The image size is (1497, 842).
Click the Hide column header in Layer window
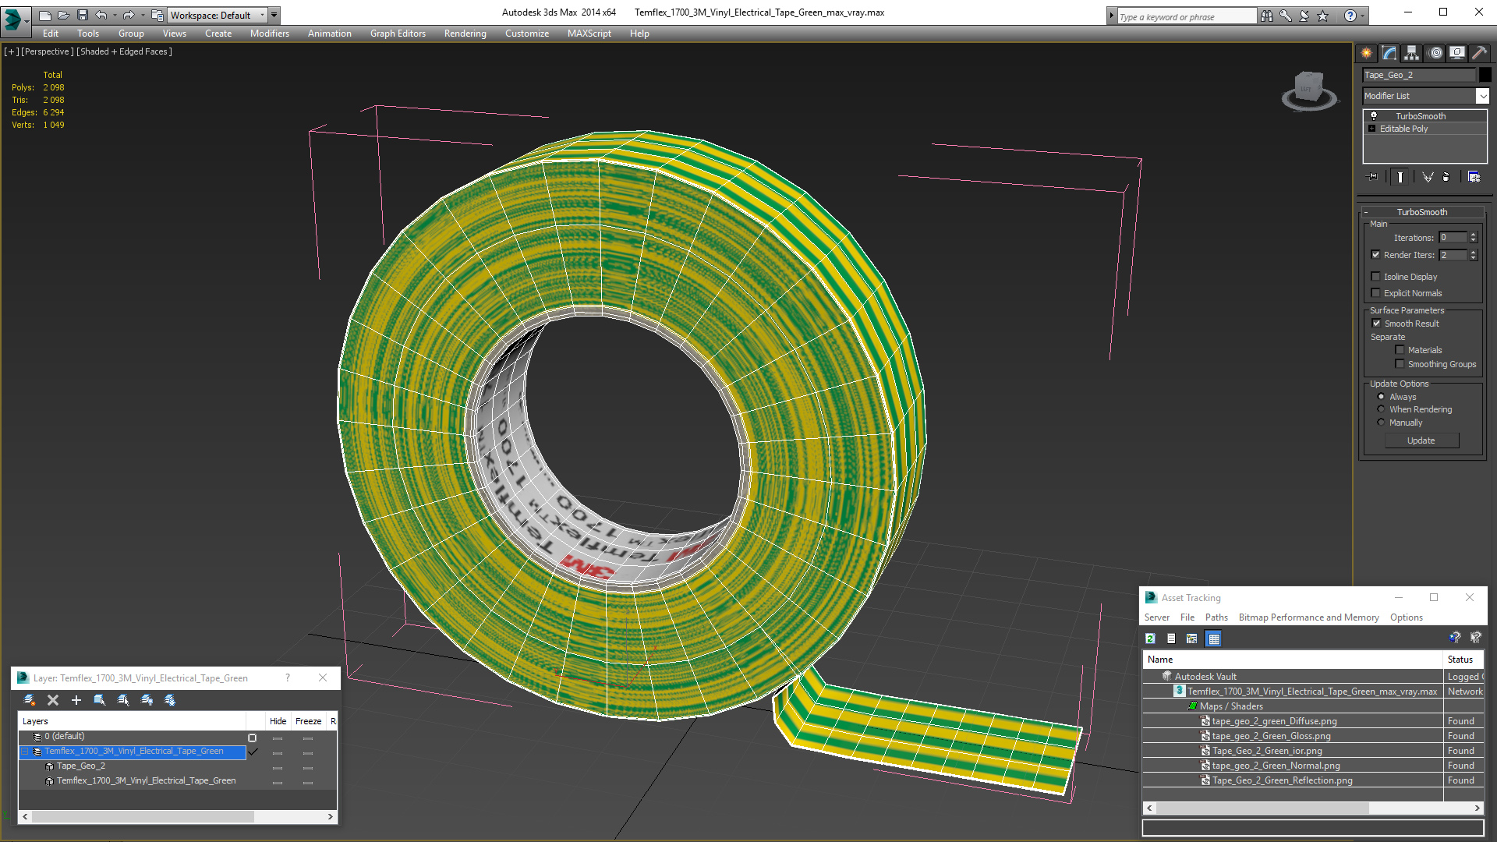278,721
